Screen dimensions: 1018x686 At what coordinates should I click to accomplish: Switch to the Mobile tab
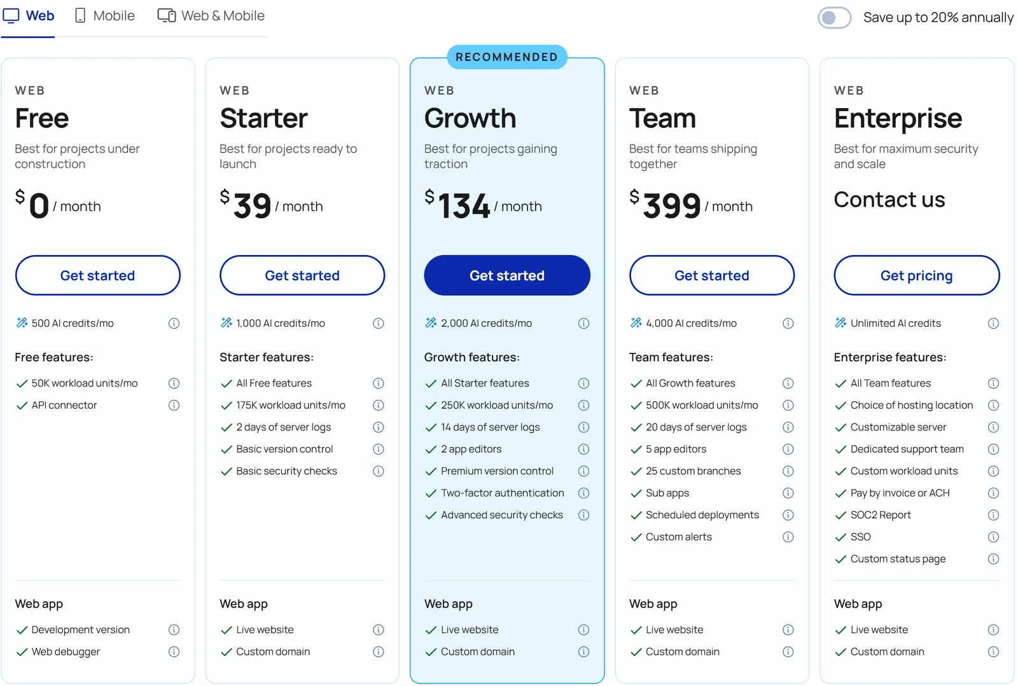pyautogui.click(x=105, y=16)
